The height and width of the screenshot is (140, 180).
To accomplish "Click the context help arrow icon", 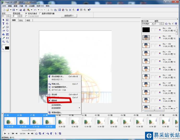I will point(89,10).
